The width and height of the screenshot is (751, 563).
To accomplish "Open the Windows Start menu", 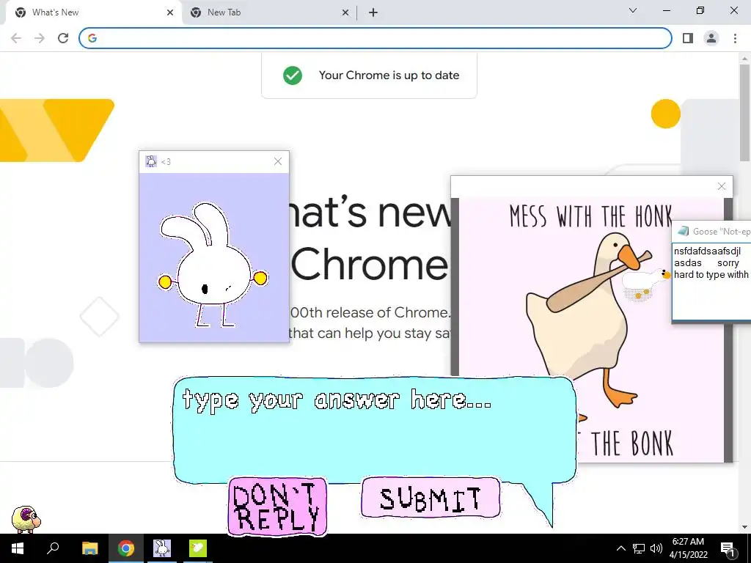I will [x=18, y=548].
